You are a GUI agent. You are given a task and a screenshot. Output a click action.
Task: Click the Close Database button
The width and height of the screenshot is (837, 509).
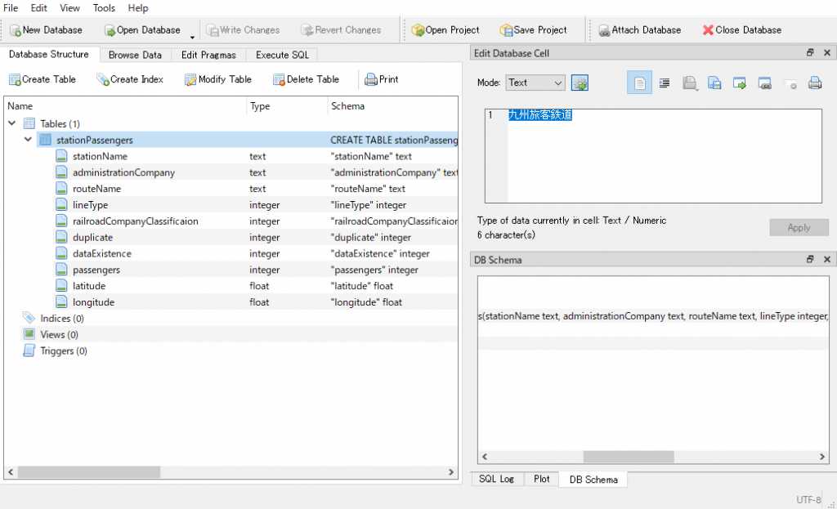click(741, 30)
